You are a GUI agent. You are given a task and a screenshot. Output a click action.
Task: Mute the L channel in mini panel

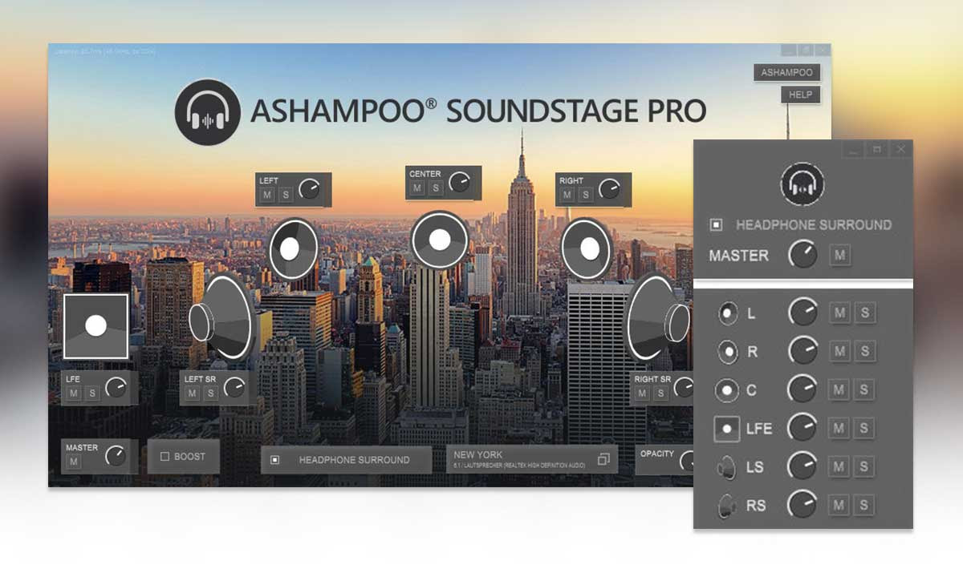coord(840,313)
